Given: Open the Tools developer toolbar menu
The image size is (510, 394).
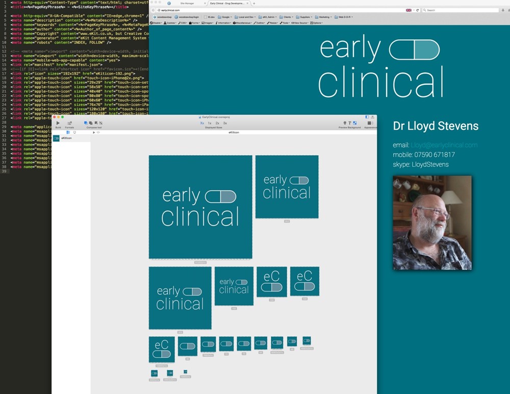Looking at the screenshot, I should (285, 23).
